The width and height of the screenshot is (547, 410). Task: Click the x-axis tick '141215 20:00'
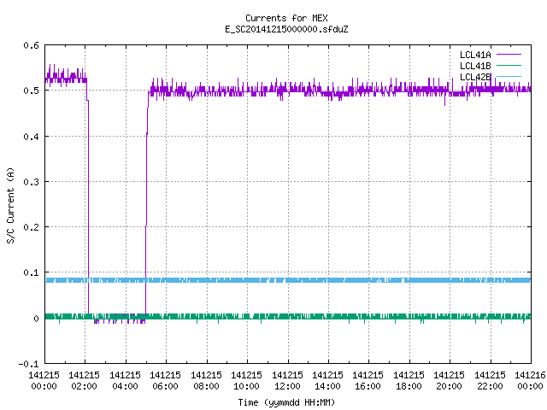[x=449, y=381]
